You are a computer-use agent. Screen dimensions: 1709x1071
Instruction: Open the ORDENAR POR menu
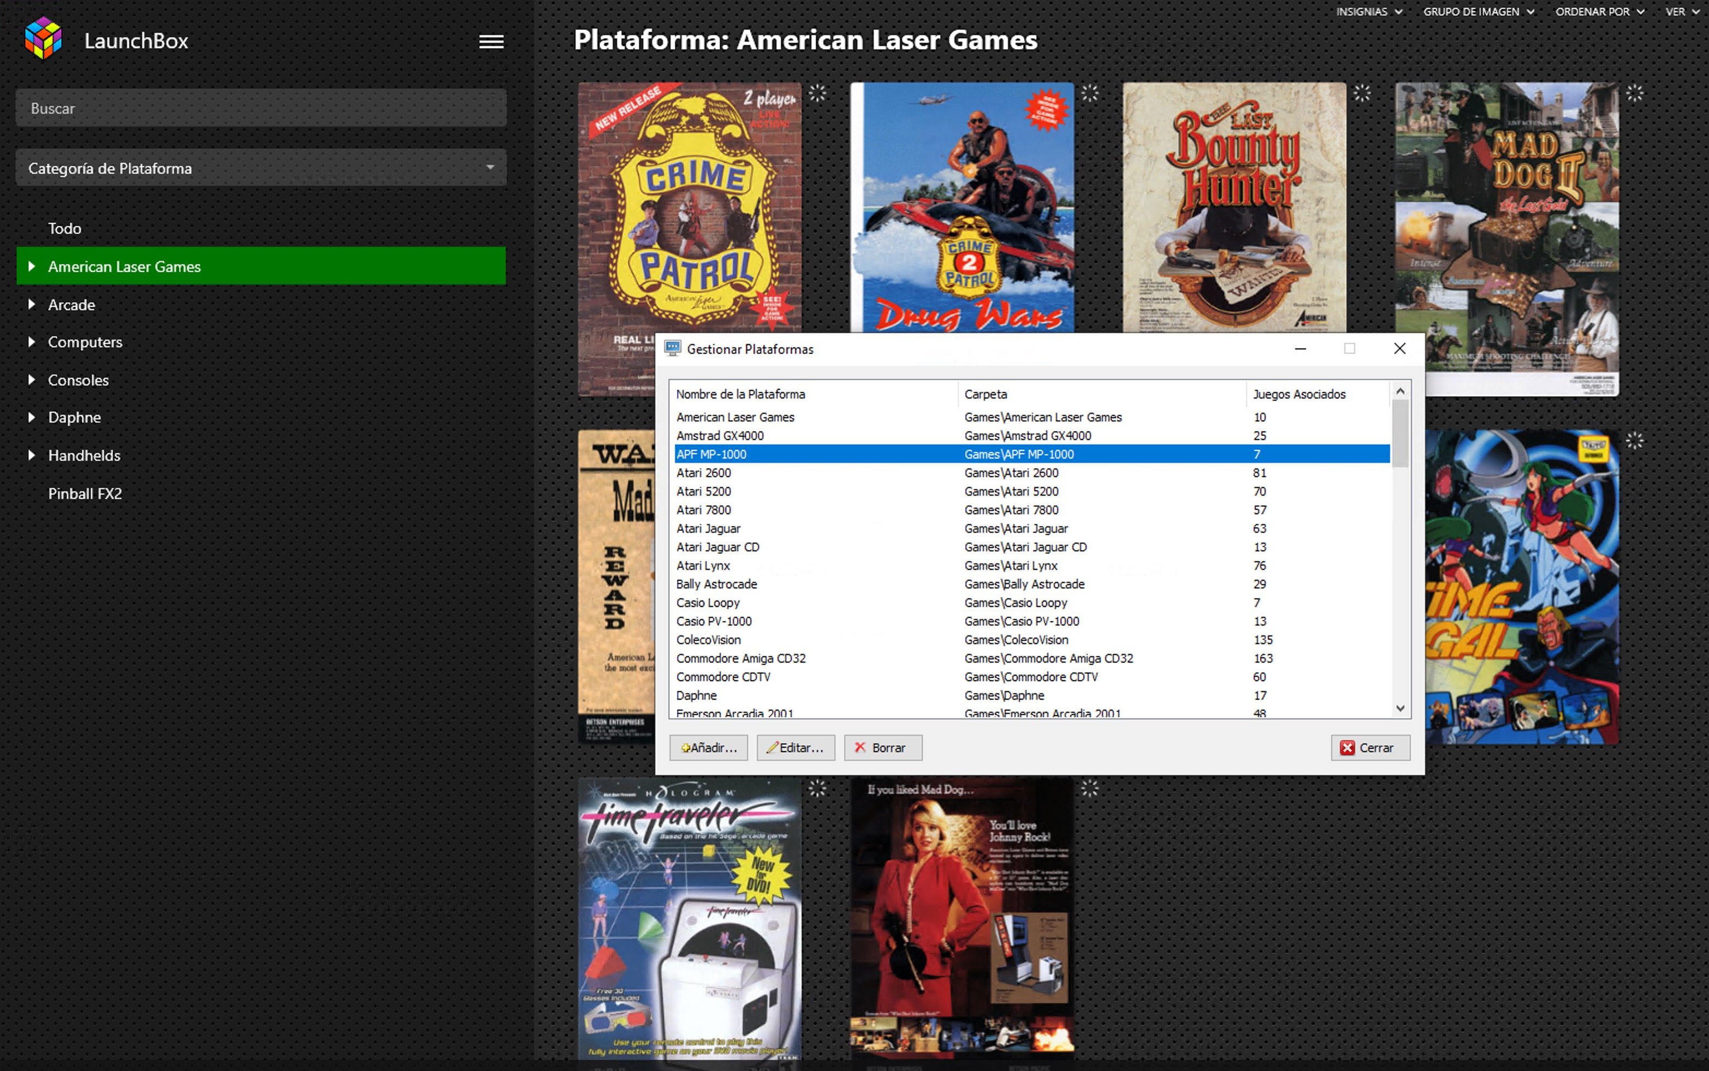coord(1600,11)
